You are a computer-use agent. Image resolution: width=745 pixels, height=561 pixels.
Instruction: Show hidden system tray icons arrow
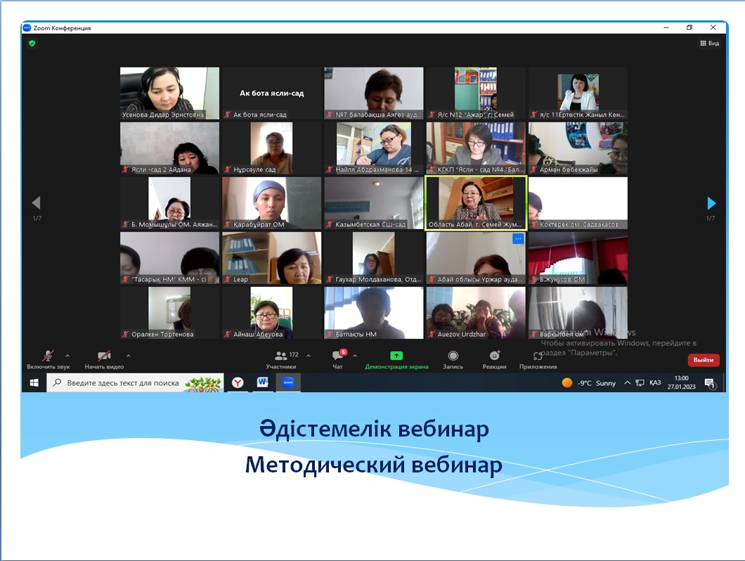(x=627, y=382)
